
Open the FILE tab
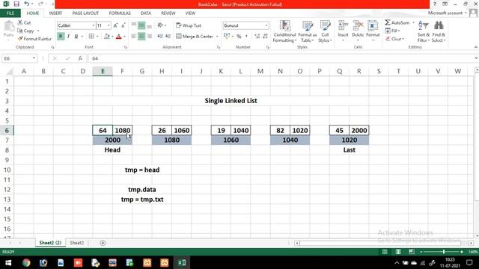tap(10, 13)
